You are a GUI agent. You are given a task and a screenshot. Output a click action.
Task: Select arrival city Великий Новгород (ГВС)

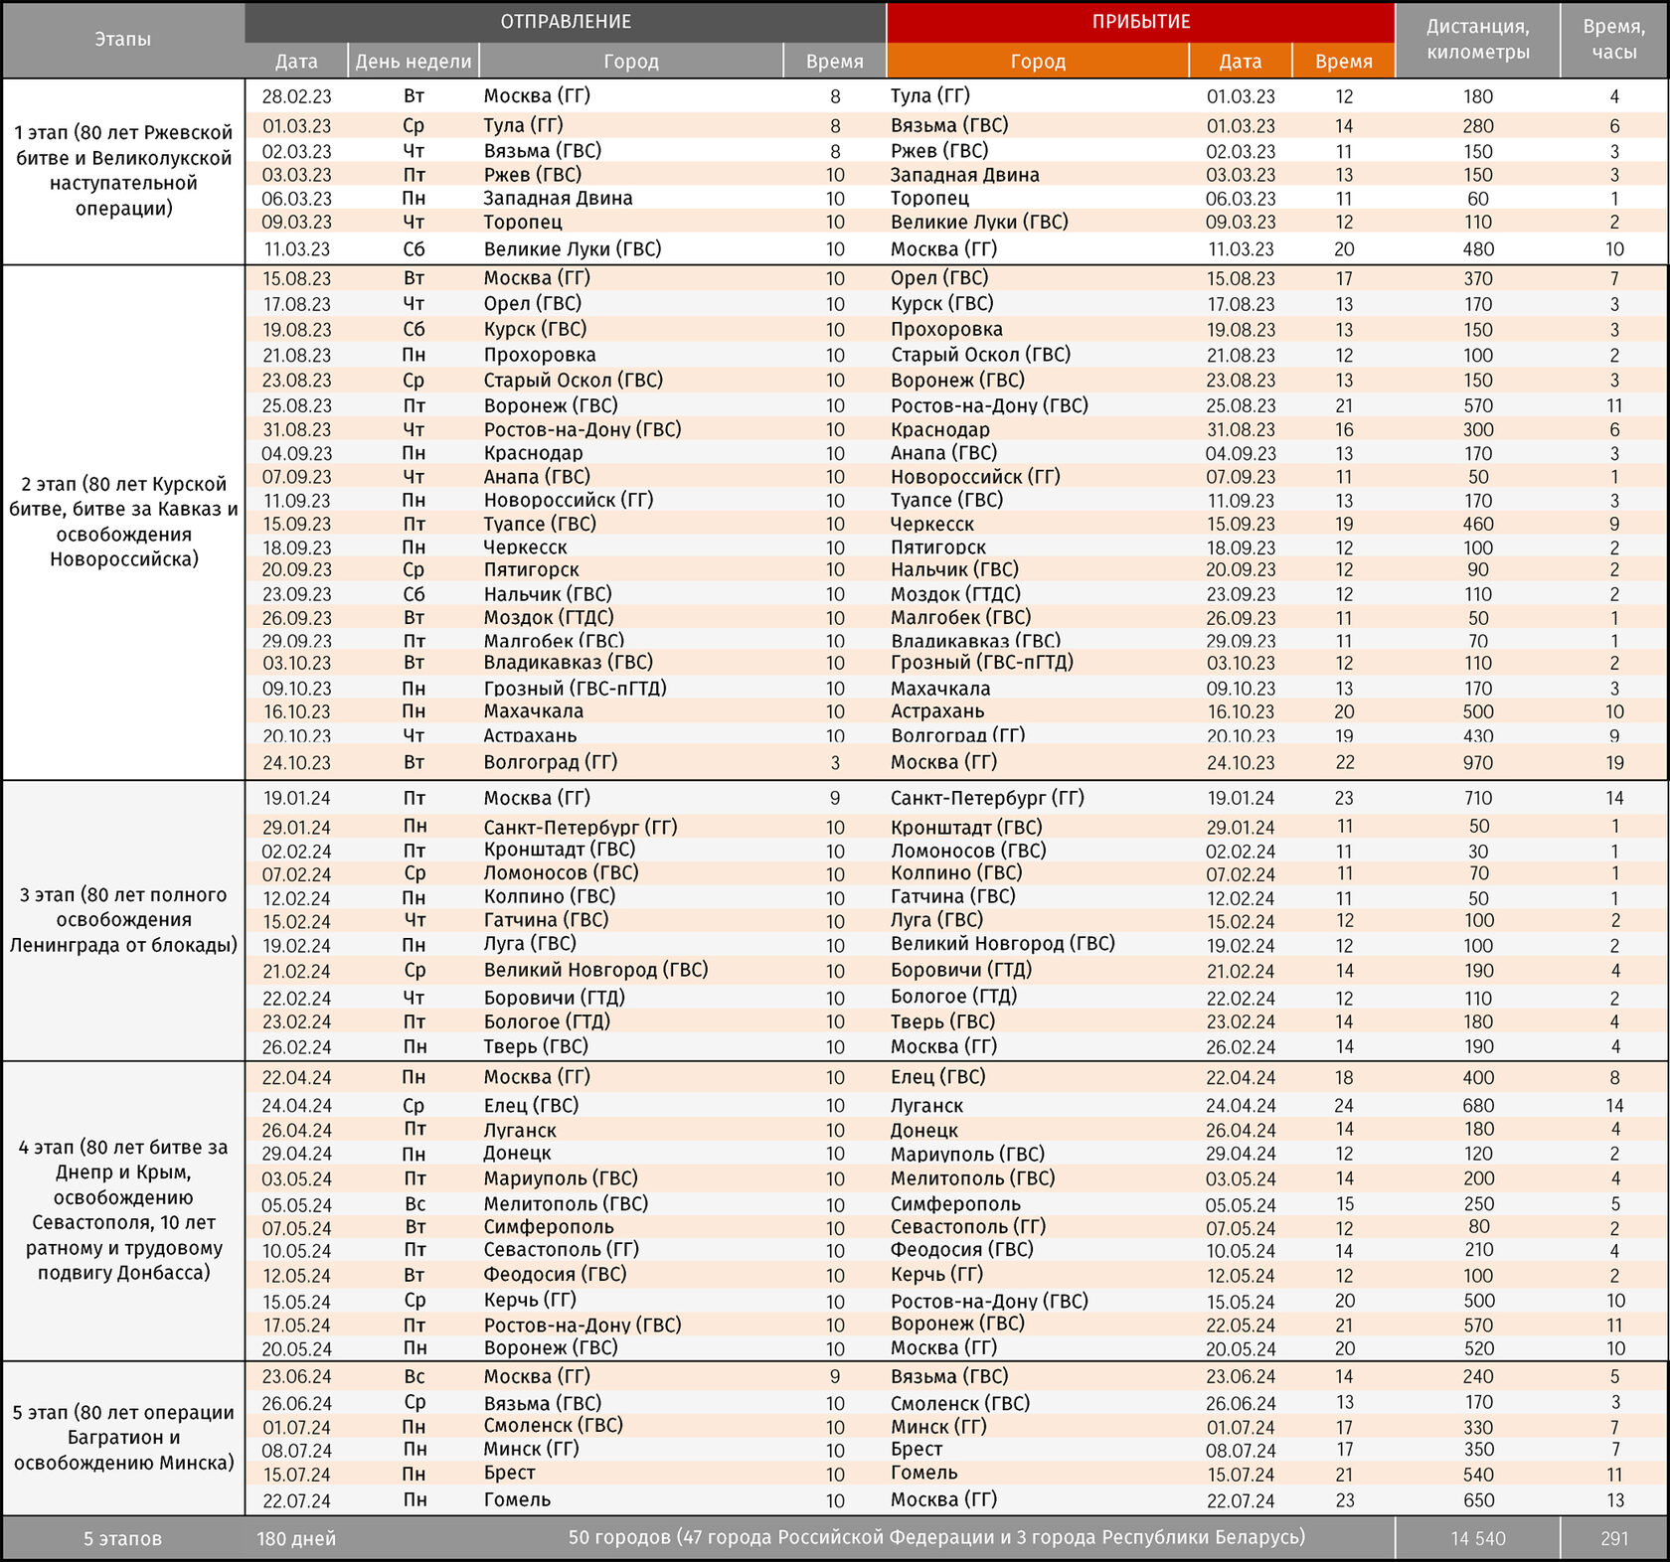[x=1002, y=944]
